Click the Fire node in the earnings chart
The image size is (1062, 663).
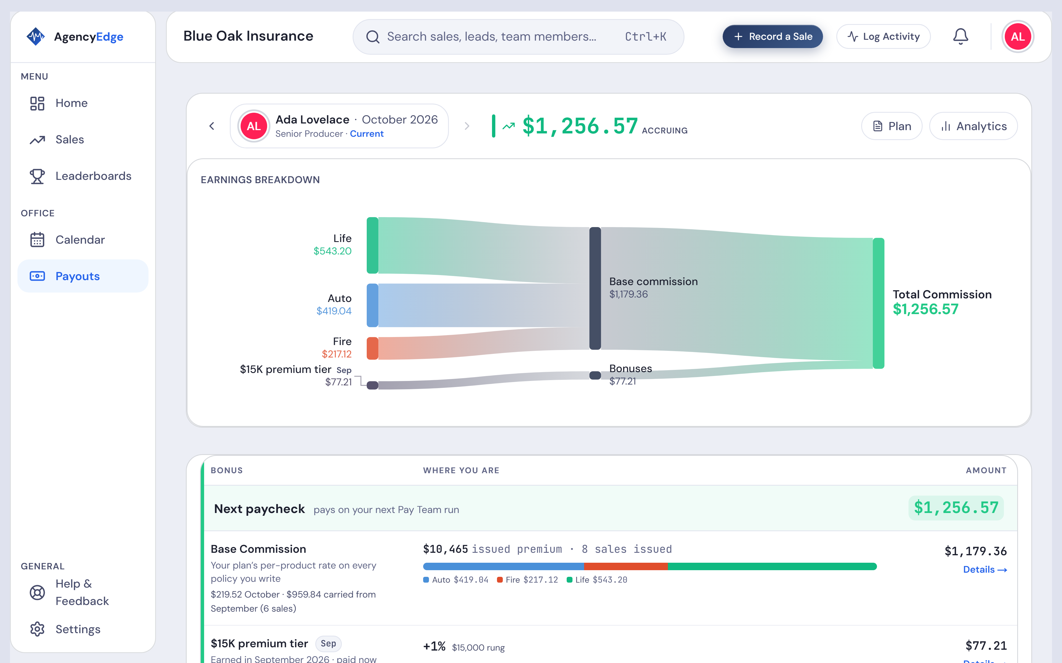372,348
